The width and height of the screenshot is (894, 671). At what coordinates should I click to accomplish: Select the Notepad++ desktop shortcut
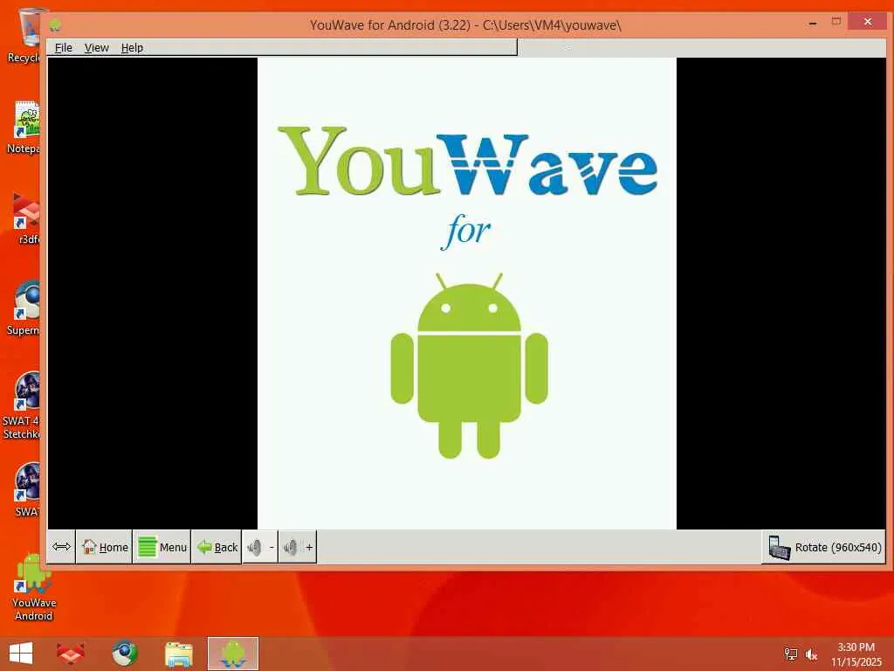point(24,128)
